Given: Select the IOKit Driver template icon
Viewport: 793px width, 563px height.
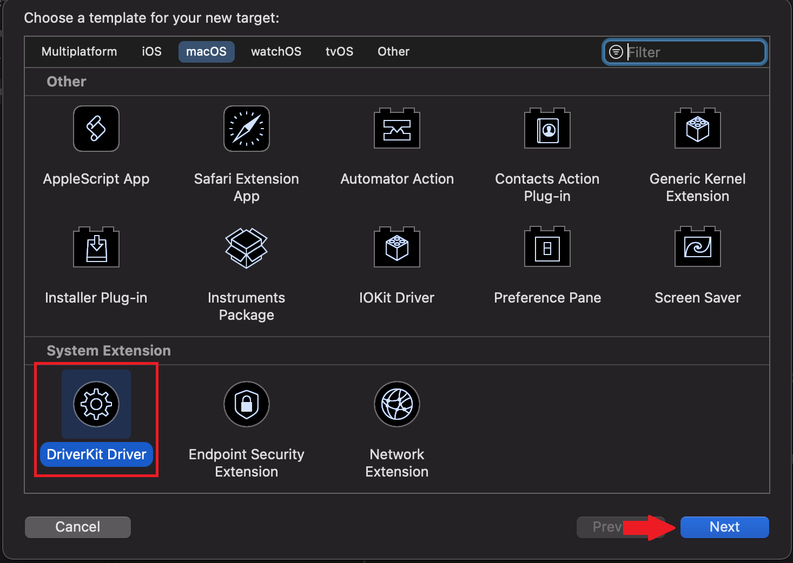Looking at the screenshot, I should (x=397, y=247).
